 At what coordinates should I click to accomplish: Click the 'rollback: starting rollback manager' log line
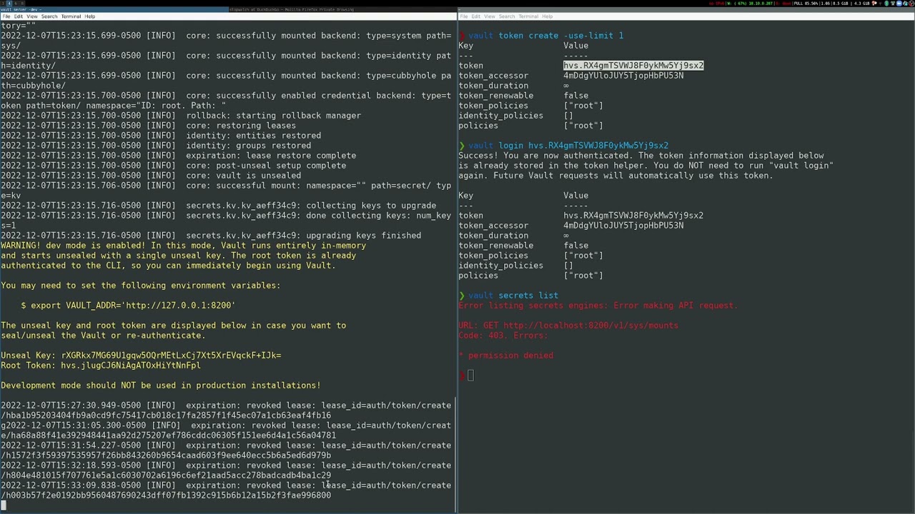point(181,116)
